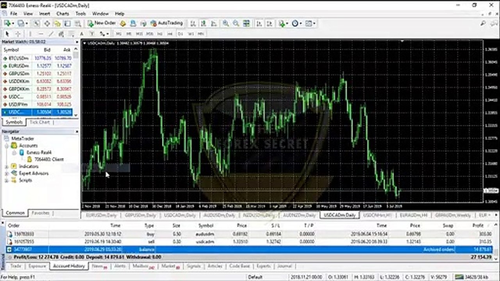Viewport: 500px width, 281px height.
Task: Switch to the M1 timeframe
Action: tap(119, 34)
